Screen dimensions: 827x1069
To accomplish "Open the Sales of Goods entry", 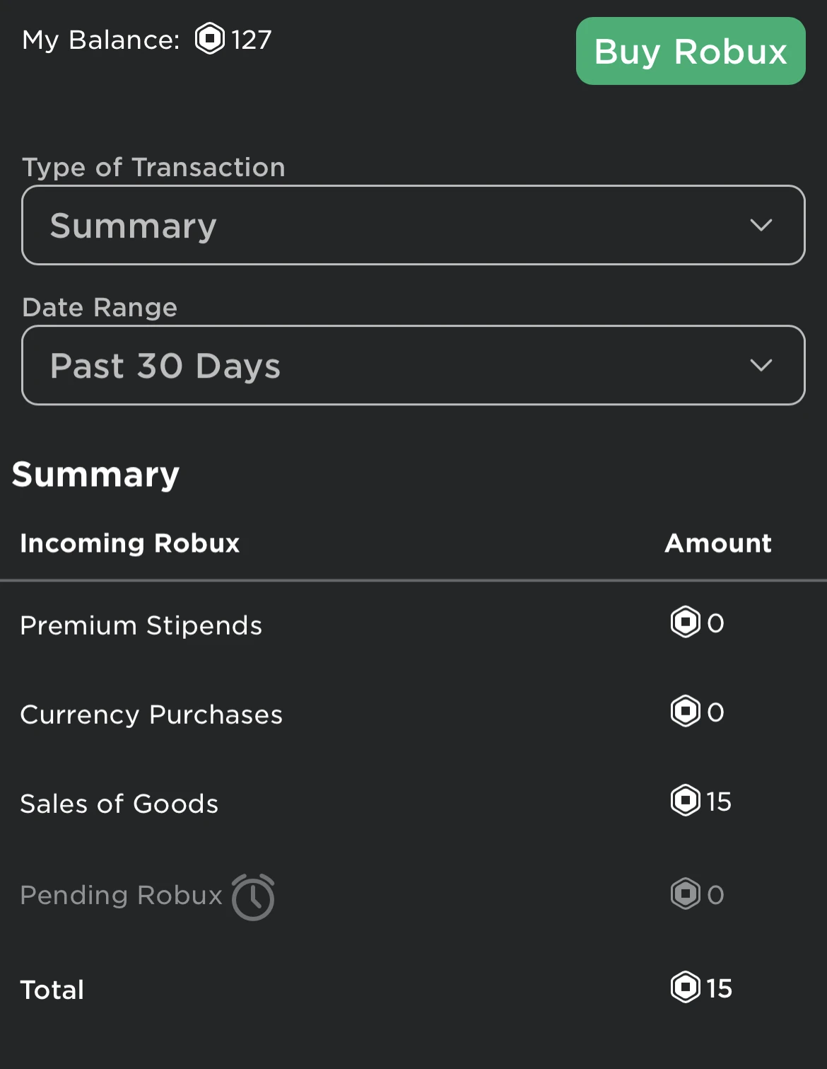I will 119,804.
